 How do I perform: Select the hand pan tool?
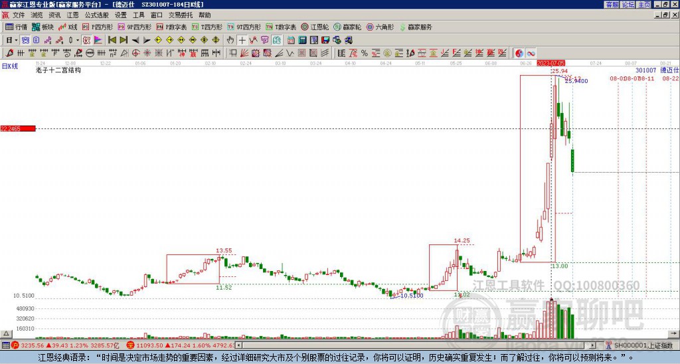pyautogui.click(x=230, y=41)
